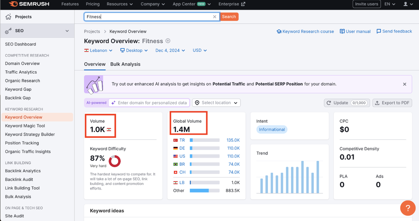This screenshot has height=221, width=419.
Task: Click the Projects breadcrumb link
Action: point(92,31)
